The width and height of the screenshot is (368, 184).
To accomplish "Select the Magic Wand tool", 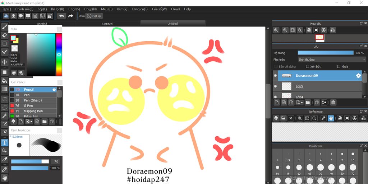I will pos(4,115).
